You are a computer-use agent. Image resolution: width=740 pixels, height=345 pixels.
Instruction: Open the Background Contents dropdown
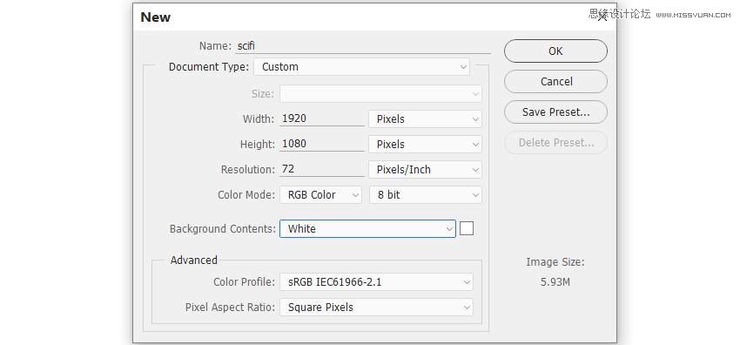(367, 229)
